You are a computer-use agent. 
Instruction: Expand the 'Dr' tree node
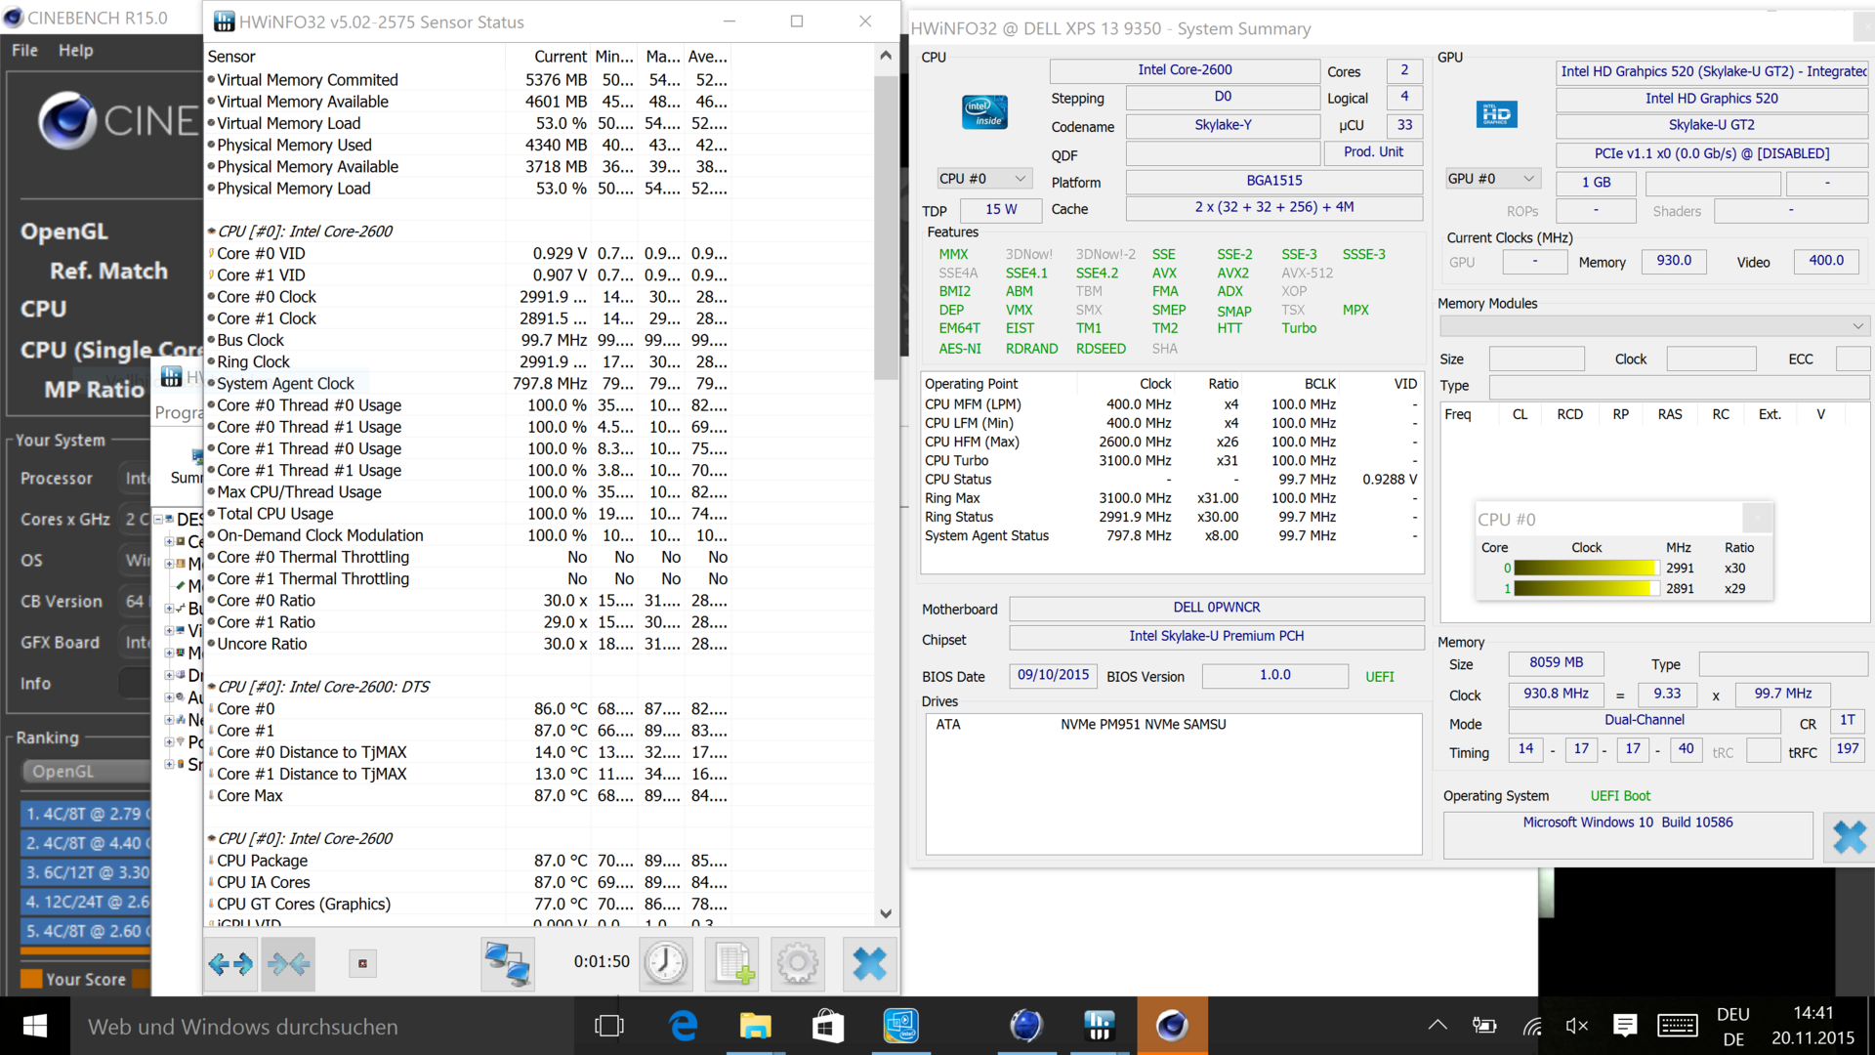click(169, 675)
